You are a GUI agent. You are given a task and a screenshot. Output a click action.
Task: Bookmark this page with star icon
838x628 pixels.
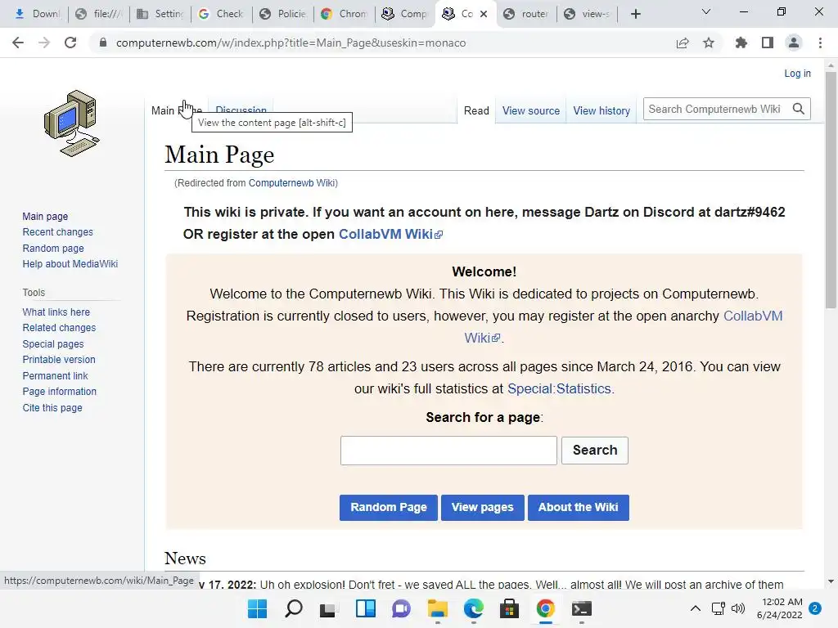(709, 43)
